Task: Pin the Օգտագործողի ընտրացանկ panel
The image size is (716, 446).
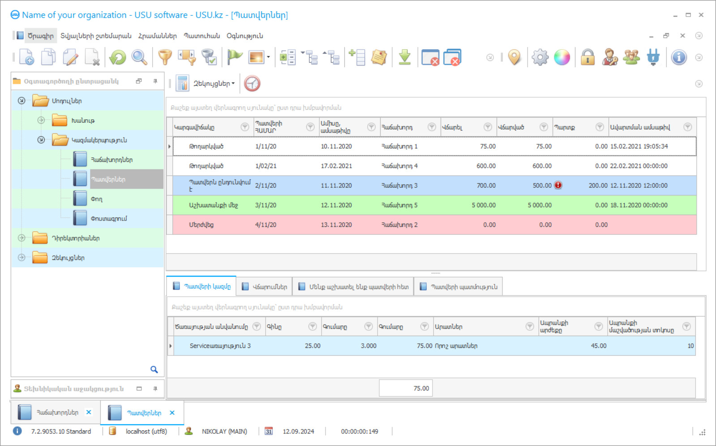Action: 155,81
